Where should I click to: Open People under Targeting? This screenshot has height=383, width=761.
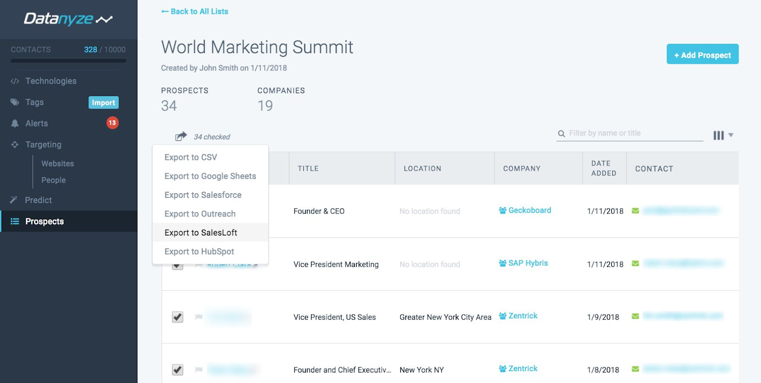point(53,180)
